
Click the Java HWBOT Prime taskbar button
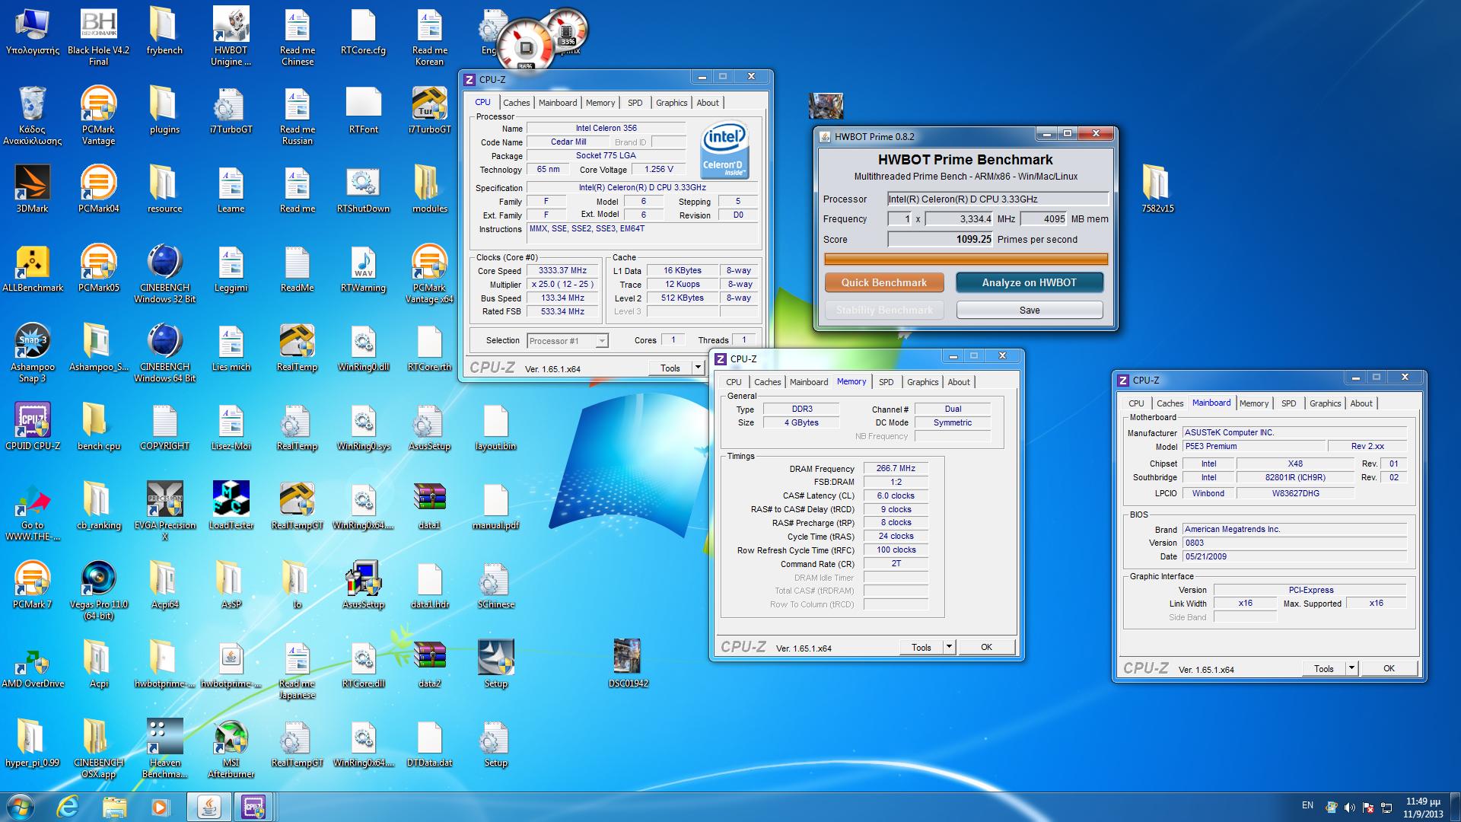click(208, 807)
